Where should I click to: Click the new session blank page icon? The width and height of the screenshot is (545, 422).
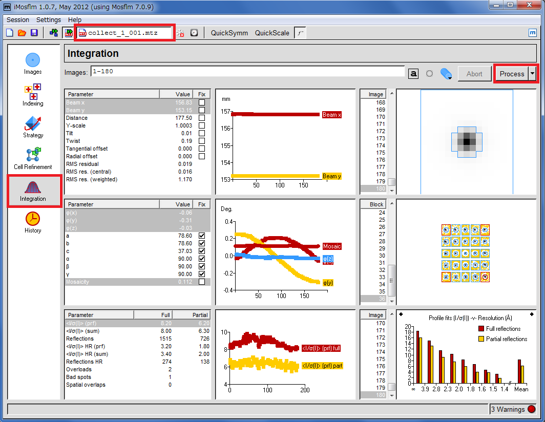(x=10, y=33)
